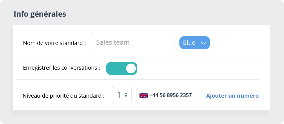
Task: Click the white knob of the switch
Action: click(131, 68)
